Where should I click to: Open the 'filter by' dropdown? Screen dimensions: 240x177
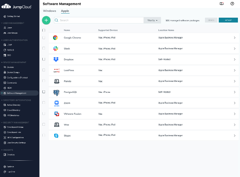coord(152,20)
